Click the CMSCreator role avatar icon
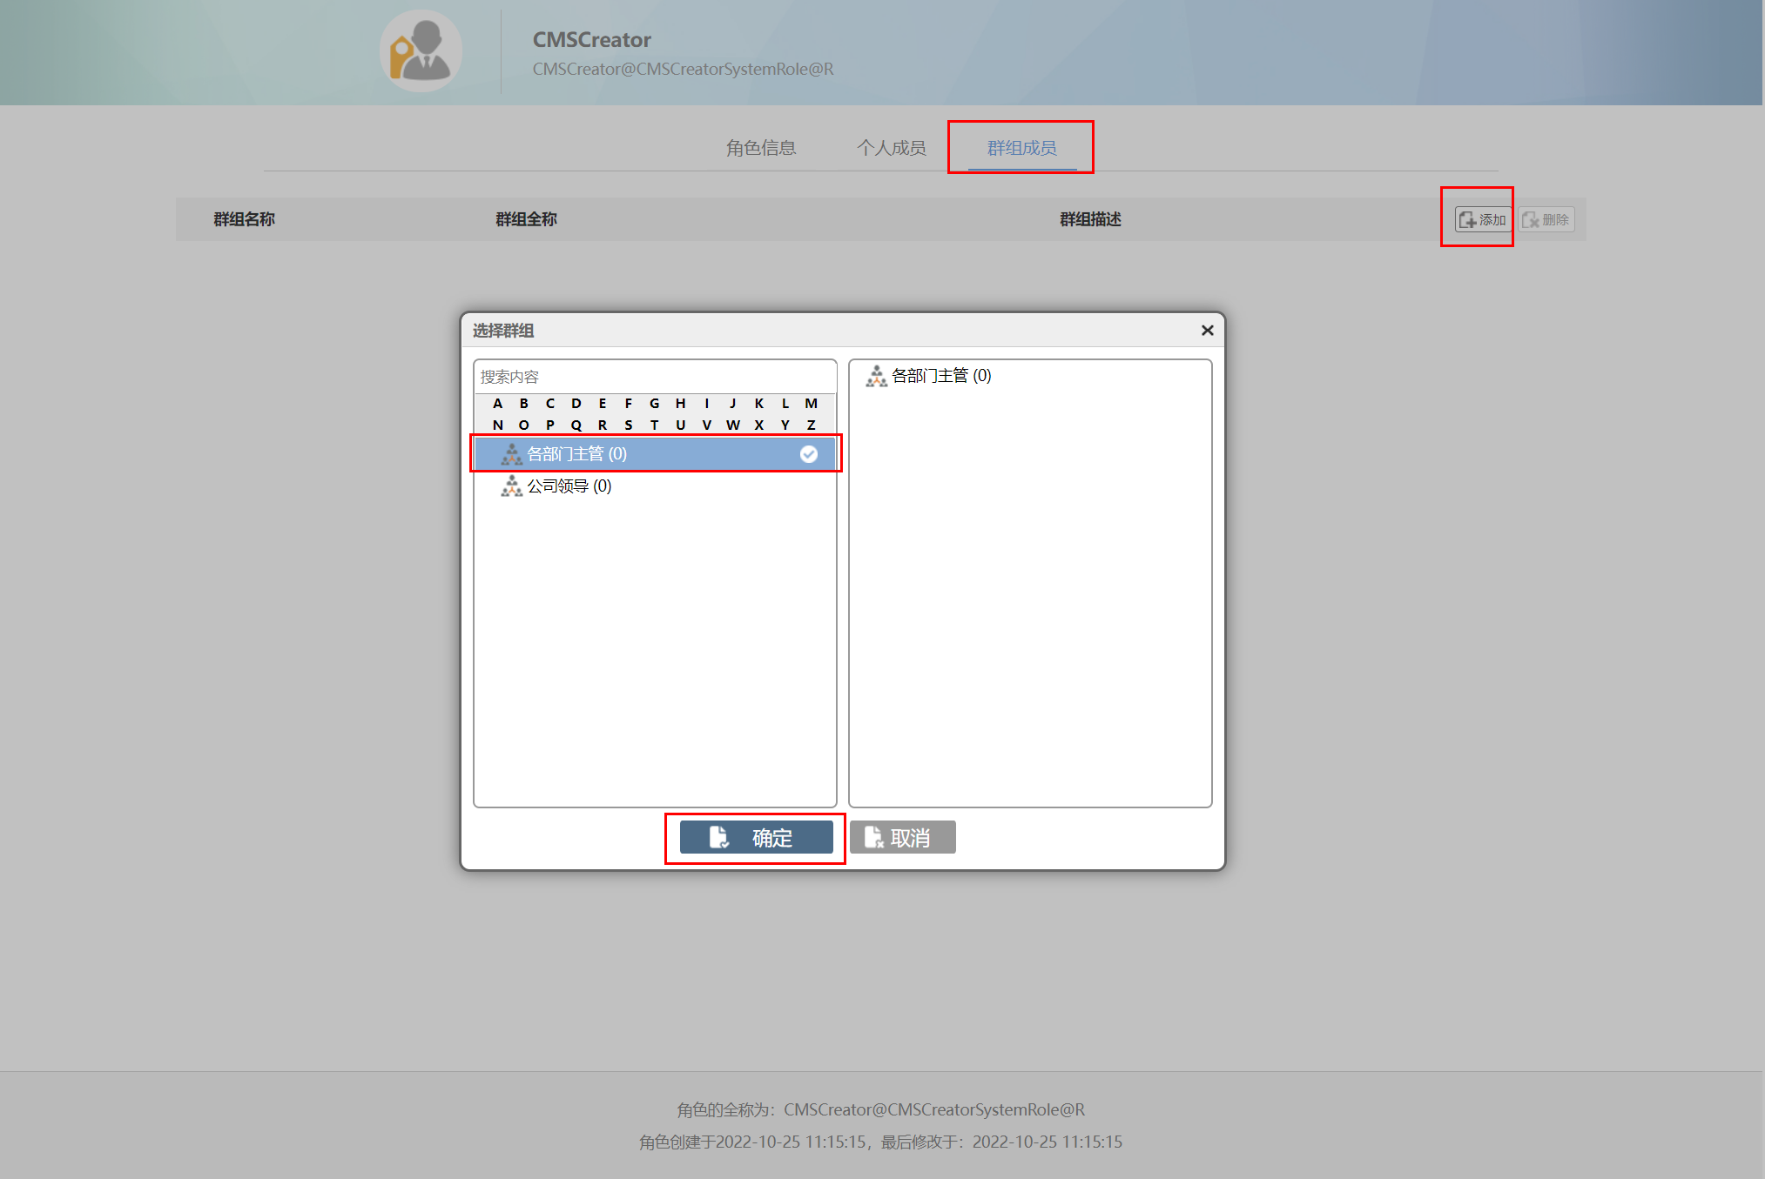 [x=421, y=52]
